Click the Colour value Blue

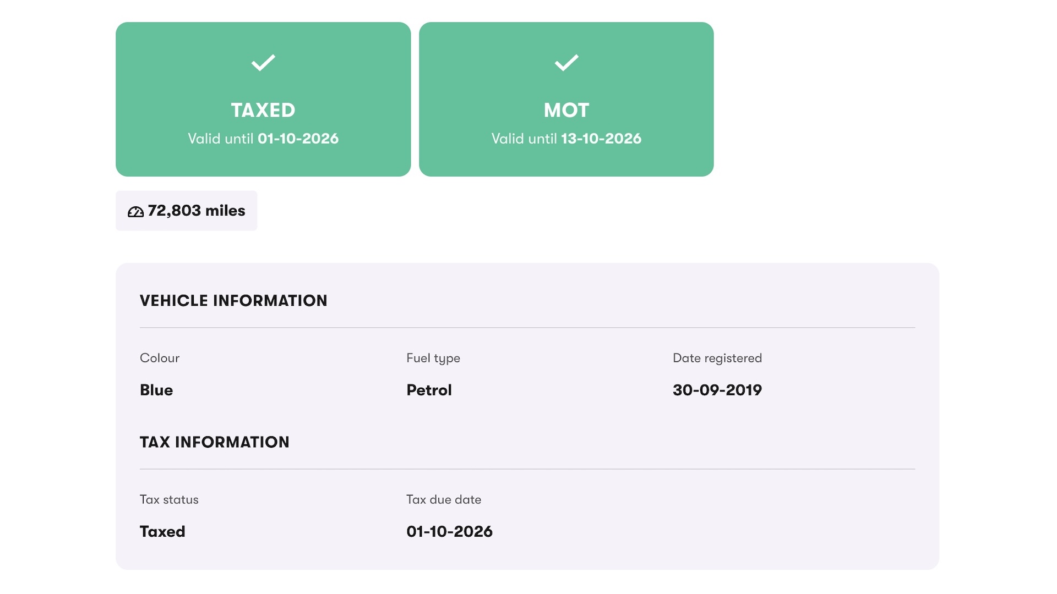point(156,390)
